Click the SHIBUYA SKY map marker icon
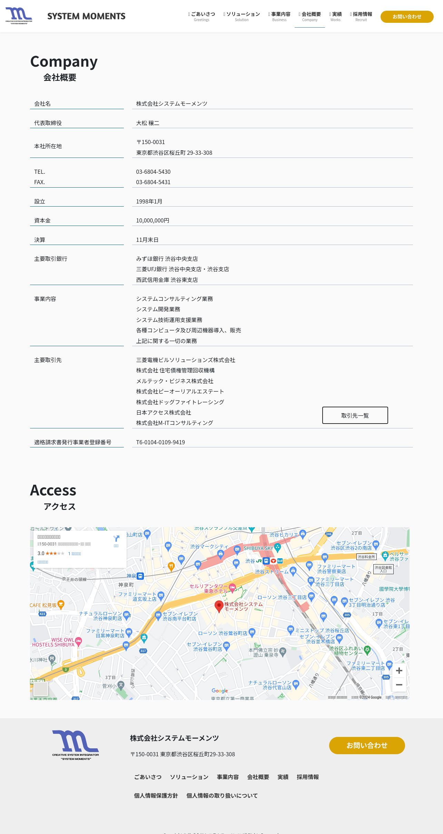The height and width of the screenshot is (834, 443). (x=277, y=548)
